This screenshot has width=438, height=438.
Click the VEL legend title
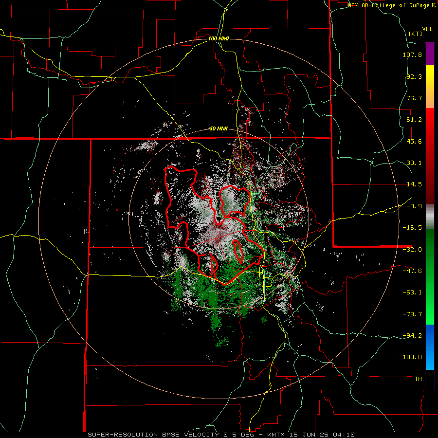(428, 29)
